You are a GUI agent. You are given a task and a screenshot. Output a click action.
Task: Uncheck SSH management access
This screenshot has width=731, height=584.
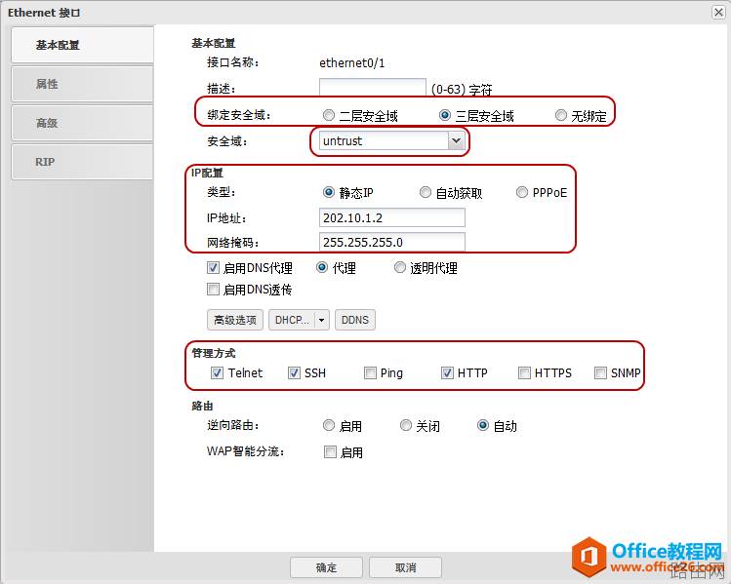[x=294, y=373]
